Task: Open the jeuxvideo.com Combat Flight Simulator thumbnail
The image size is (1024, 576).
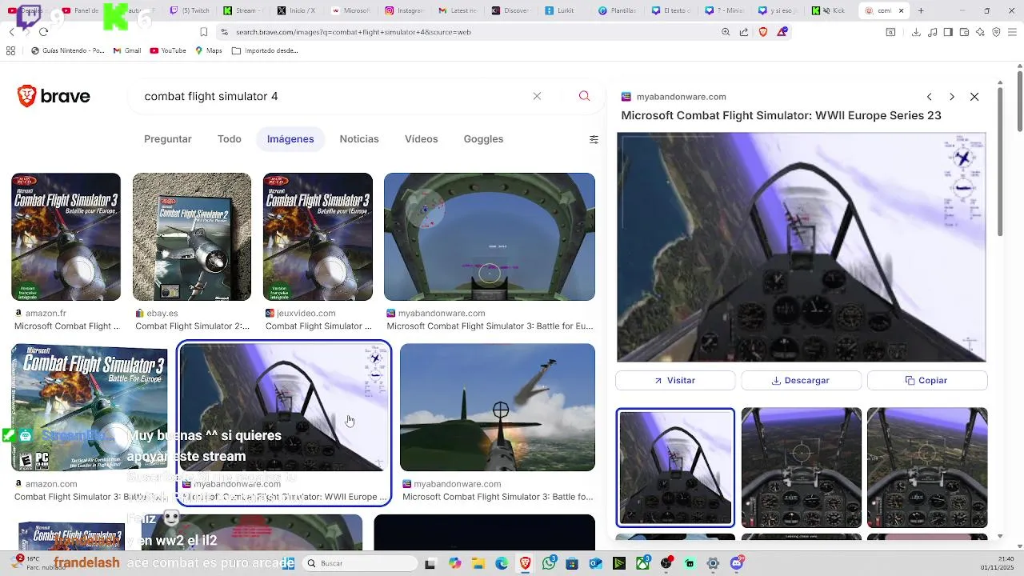Action: coord(318,237)
